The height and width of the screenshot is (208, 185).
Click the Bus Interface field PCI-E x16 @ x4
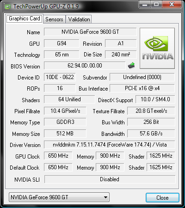pyautogui.click(x=142, y=88)
